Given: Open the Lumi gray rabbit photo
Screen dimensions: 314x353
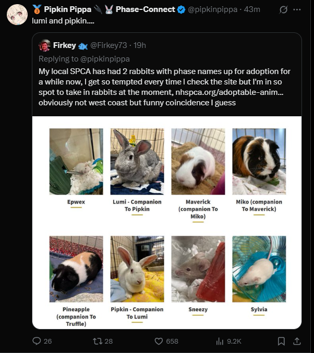Looking at the screenshot, I should [137, 162].
